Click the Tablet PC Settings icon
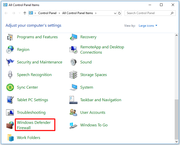Viewport: 180px width, 145px height. click(x=10, y=100)
